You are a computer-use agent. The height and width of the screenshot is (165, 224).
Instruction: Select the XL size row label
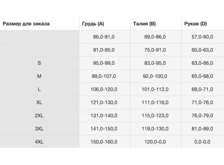(x=39, y=102)
